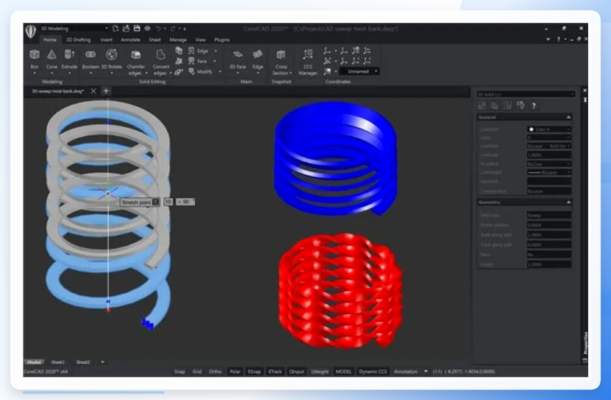Viewport: 611px width, 400px height.
Task: Click the Convert edges tool
Action: click(161, 61)
